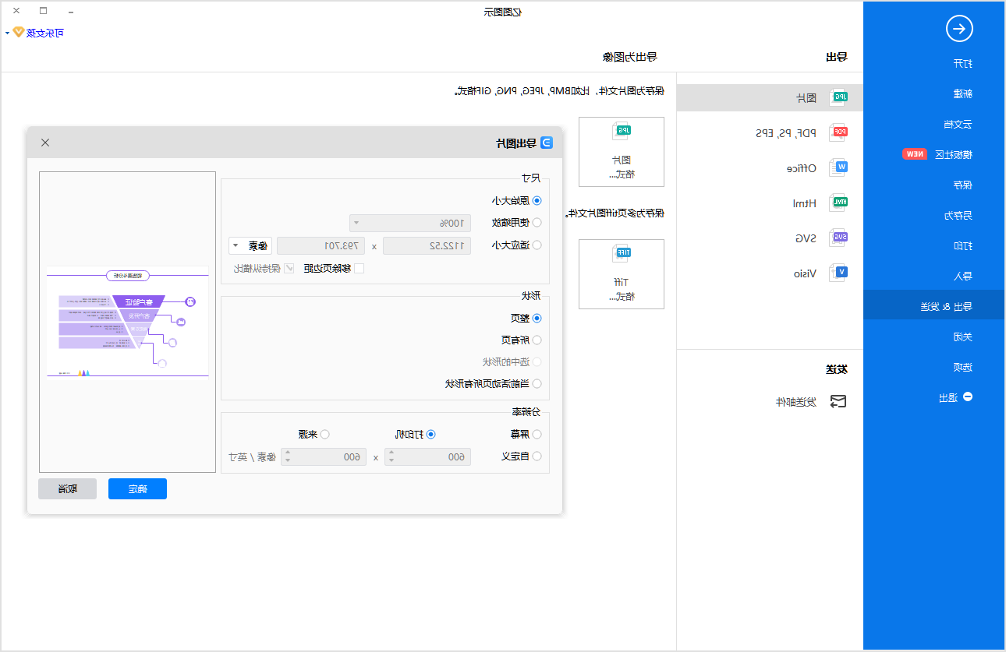The width and height of the screenshot is (1006, 652).
Task: Click the 取消 cancel button
Action: pos(67,488)
